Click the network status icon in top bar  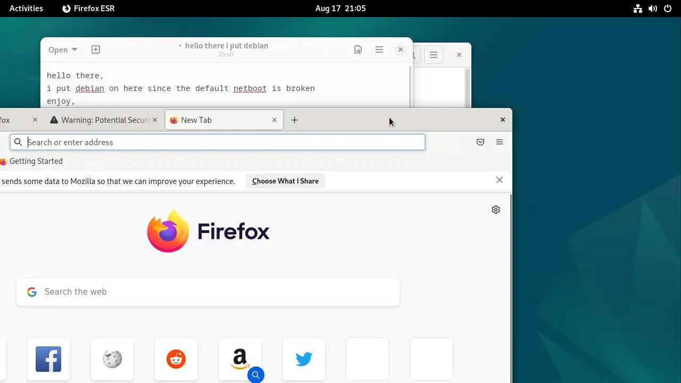pyautogui.click(x=638, y=9)
